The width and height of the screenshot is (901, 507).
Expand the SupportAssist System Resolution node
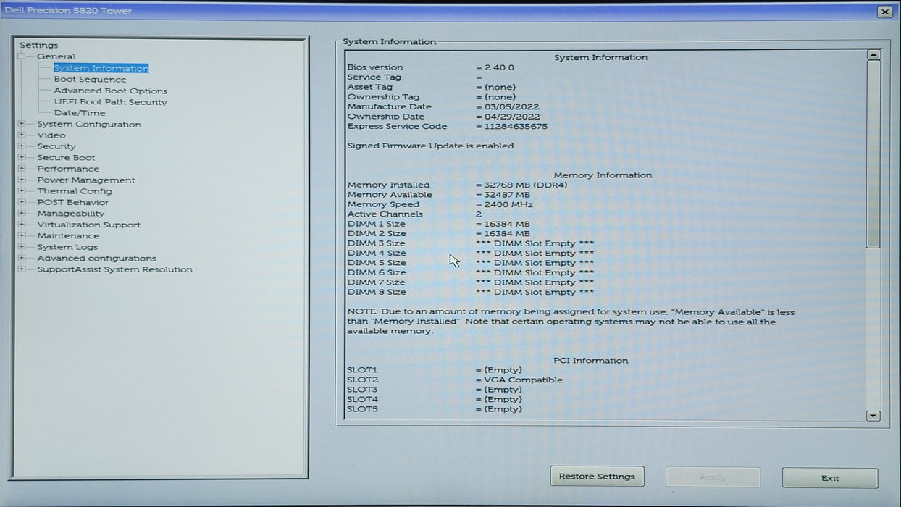click(22, 269)
